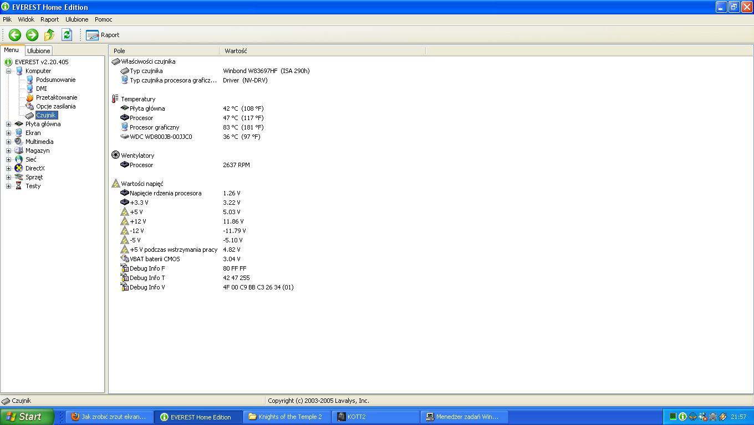Expand the Ekran tree node
The width and height of the screenshot is (754, 425).
8,133
